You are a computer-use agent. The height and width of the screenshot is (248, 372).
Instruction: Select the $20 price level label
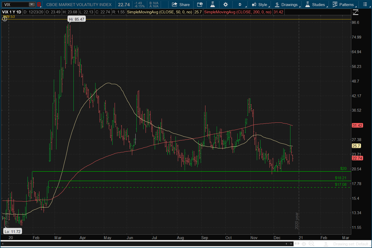pos(343,168)
